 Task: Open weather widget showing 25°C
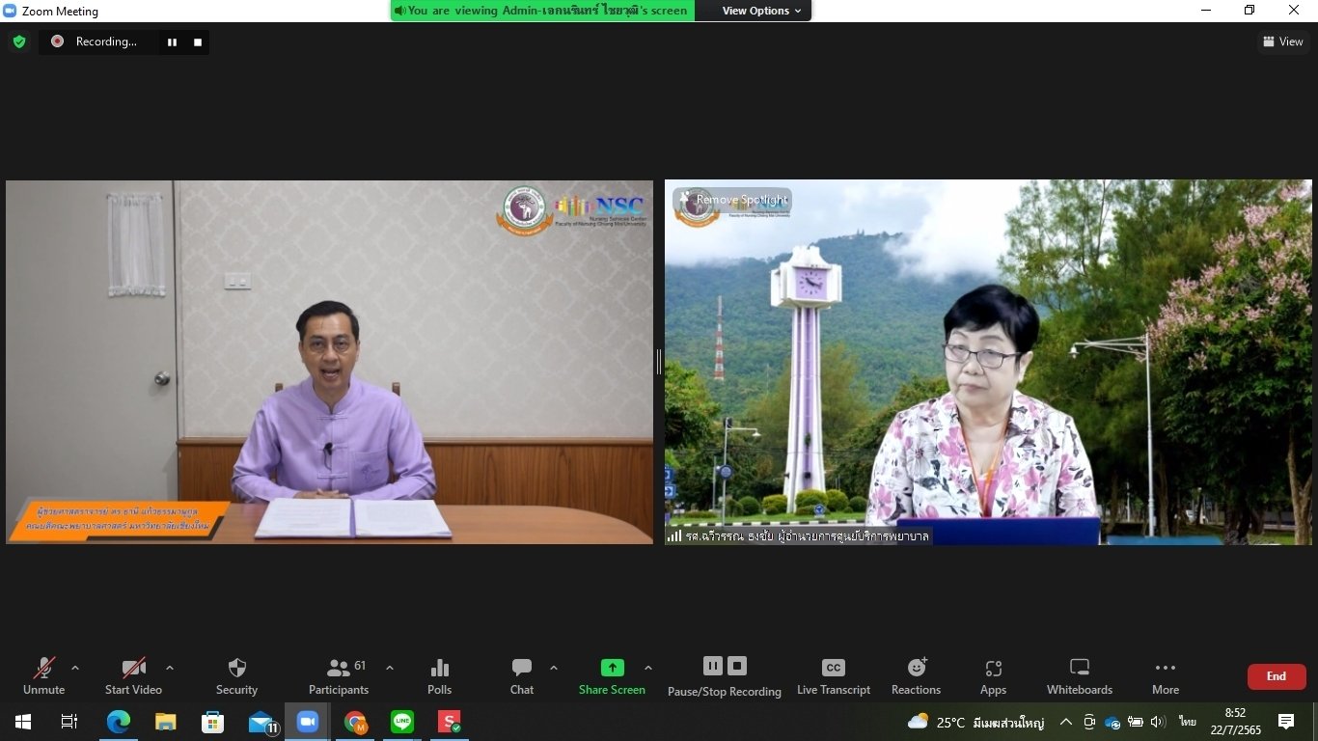[975, 722]
